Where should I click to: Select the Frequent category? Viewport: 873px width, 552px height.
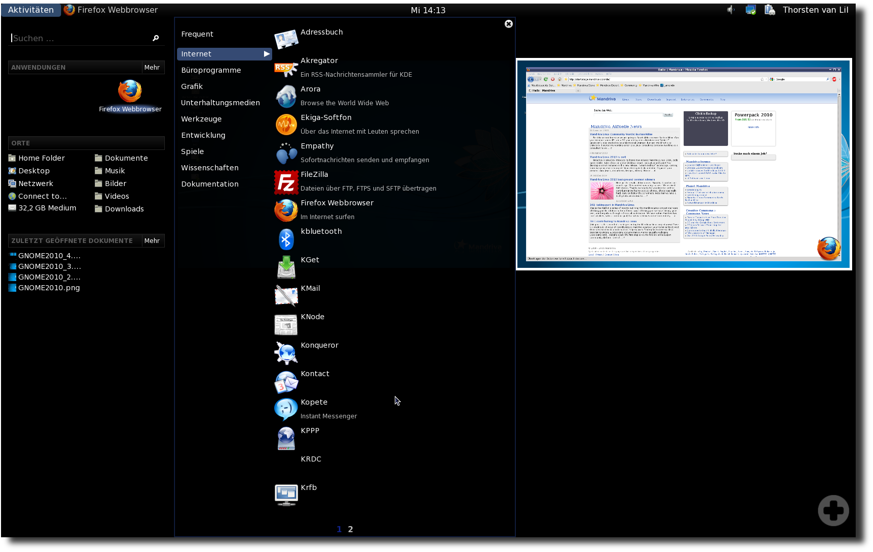(x=197, y=34)
